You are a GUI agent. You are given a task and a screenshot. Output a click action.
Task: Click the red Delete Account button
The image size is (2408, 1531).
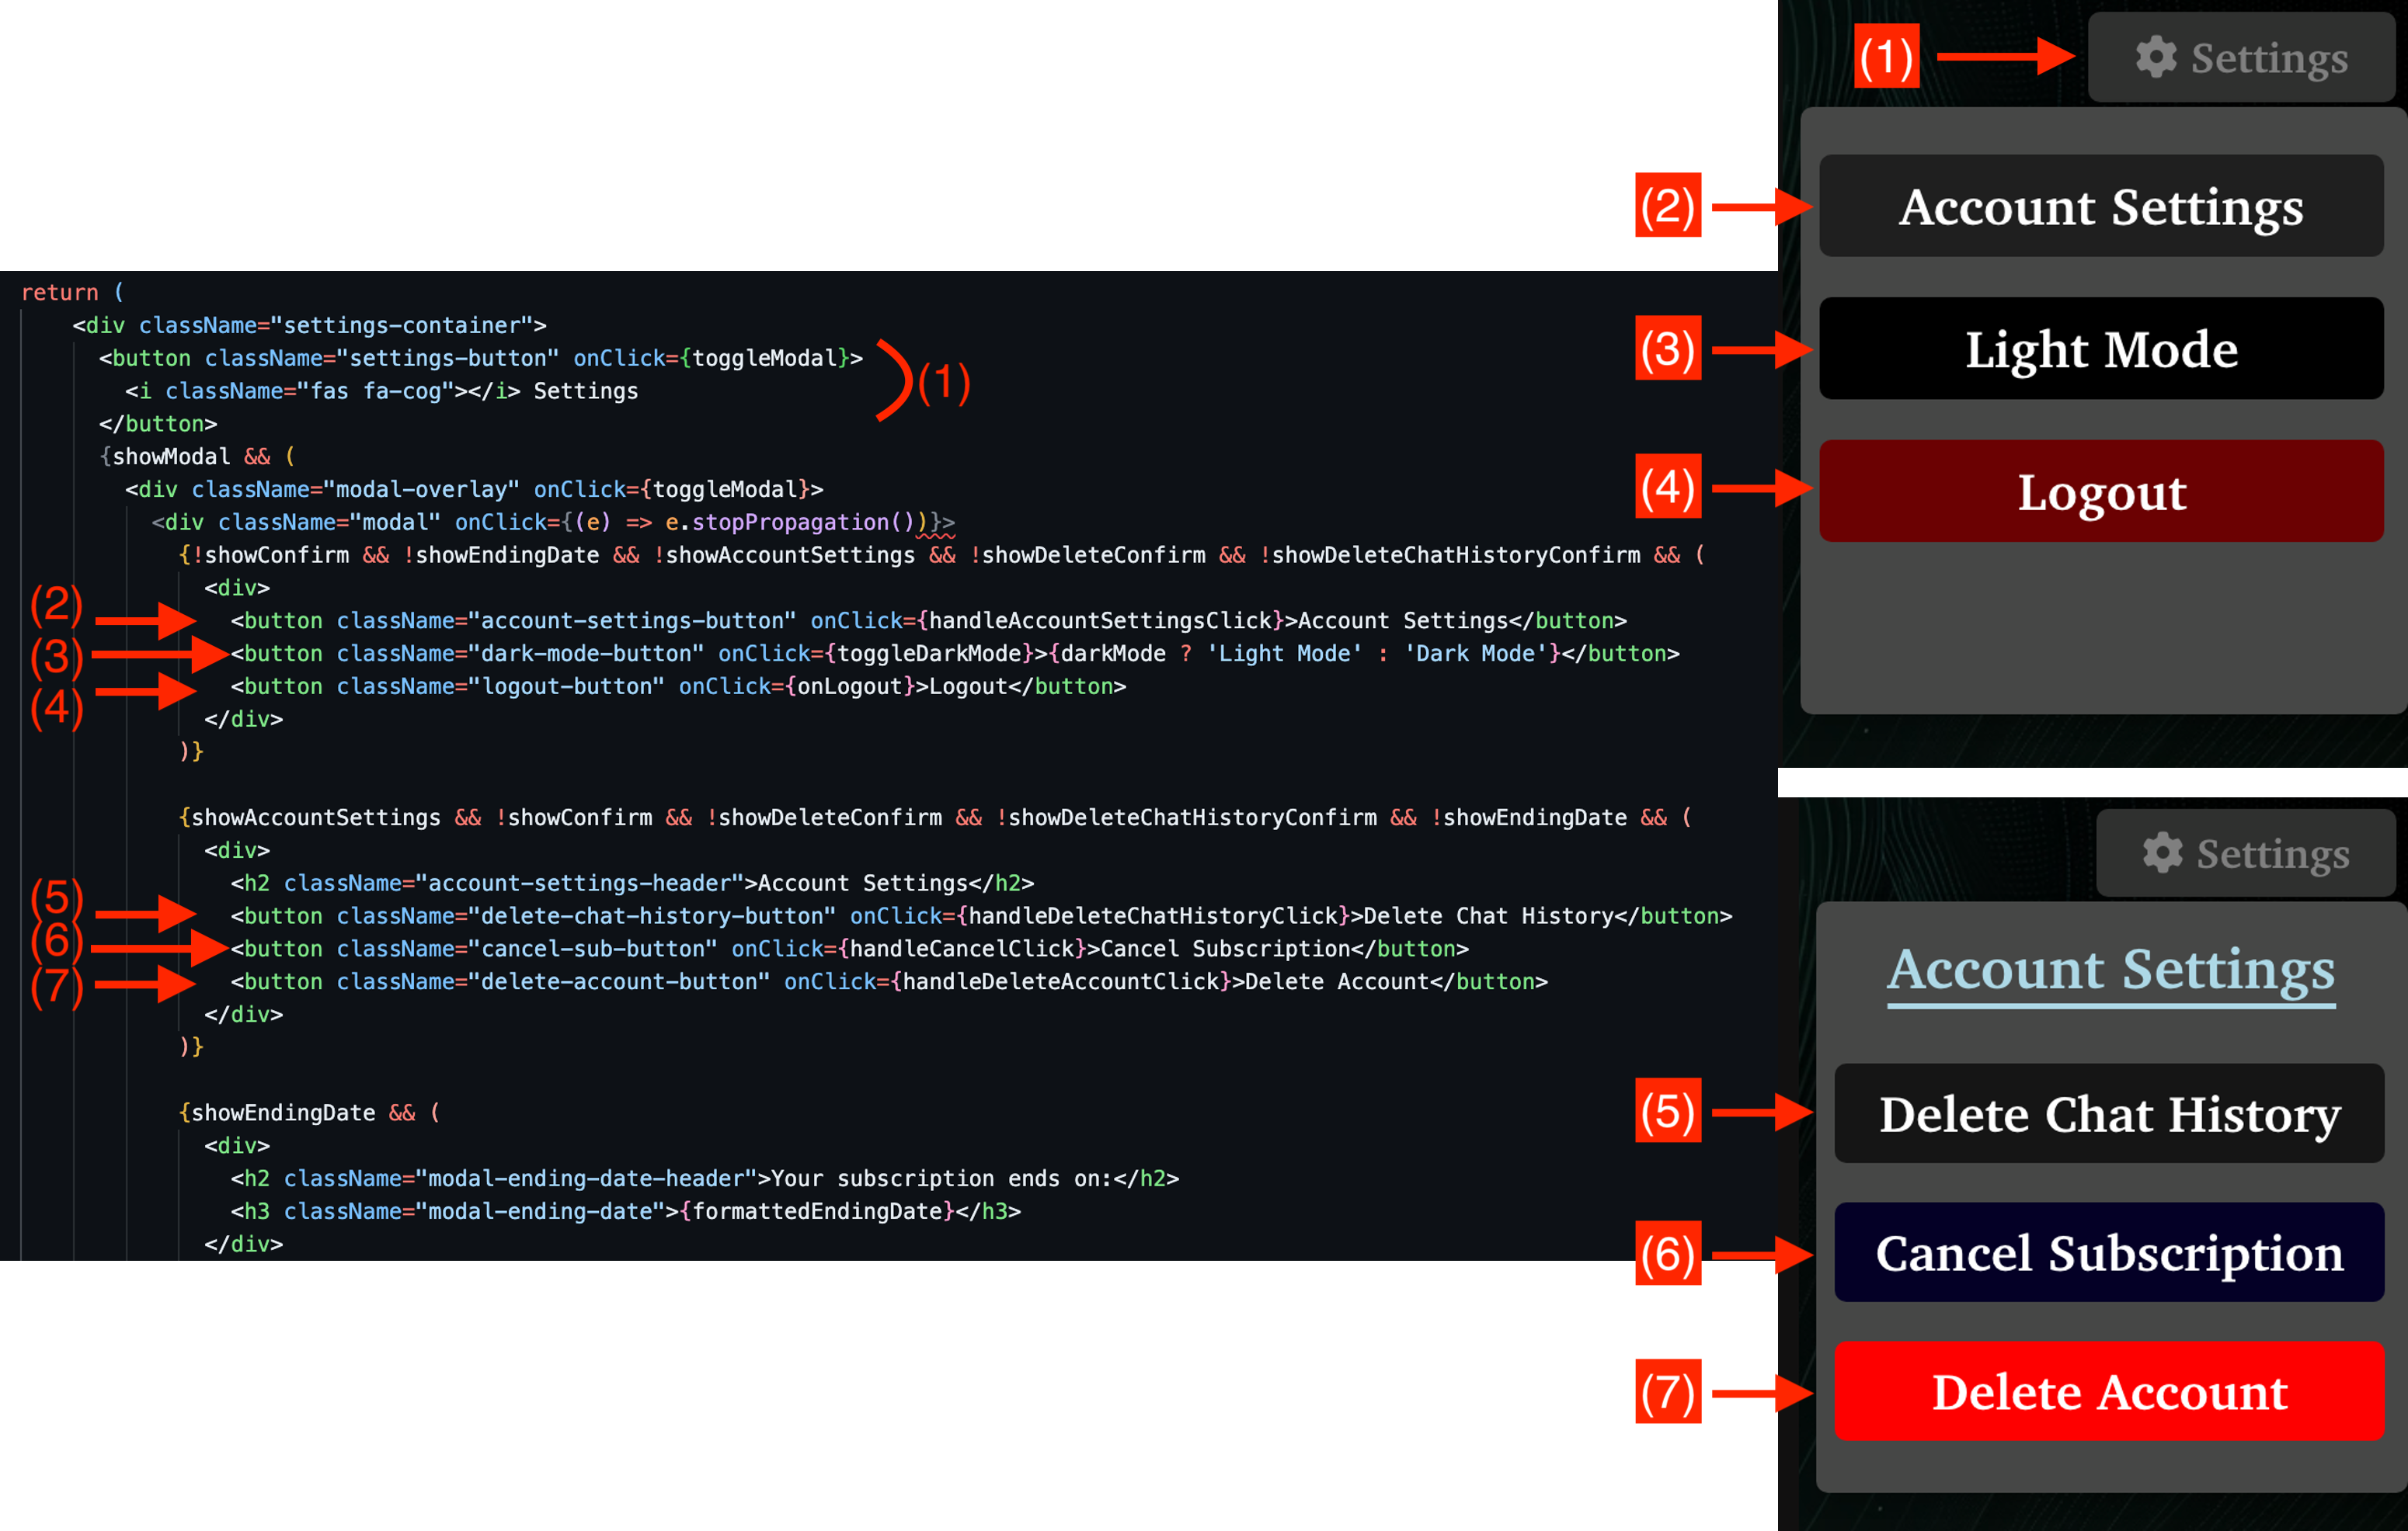click(2109, 1391)
